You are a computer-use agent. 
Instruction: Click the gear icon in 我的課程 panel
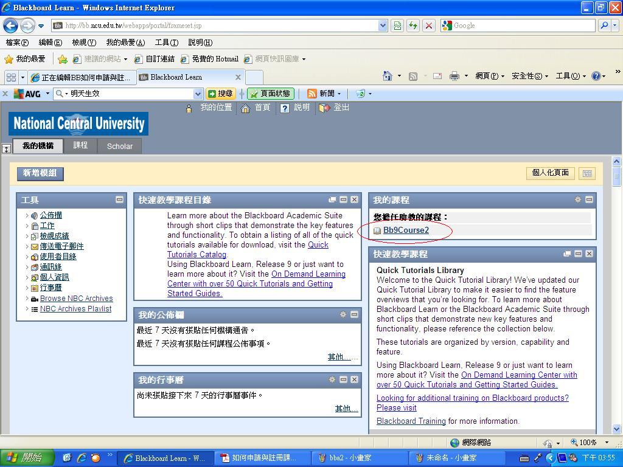577,199
